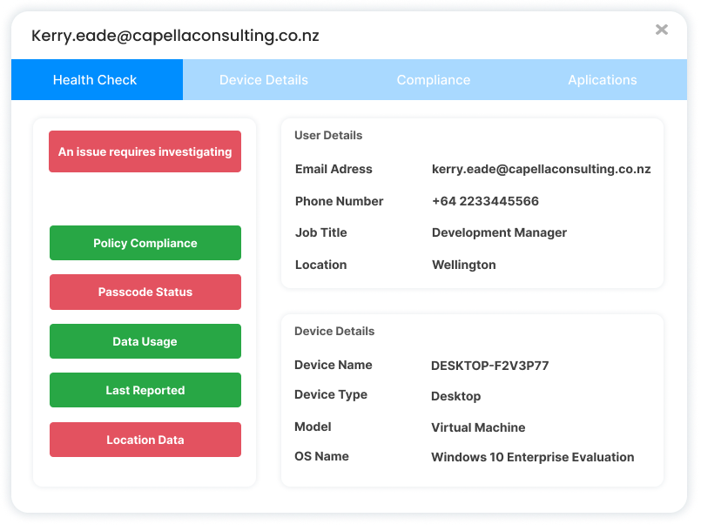
Task: Select the job title Development Manager
Action: click(x=499, y=233)
